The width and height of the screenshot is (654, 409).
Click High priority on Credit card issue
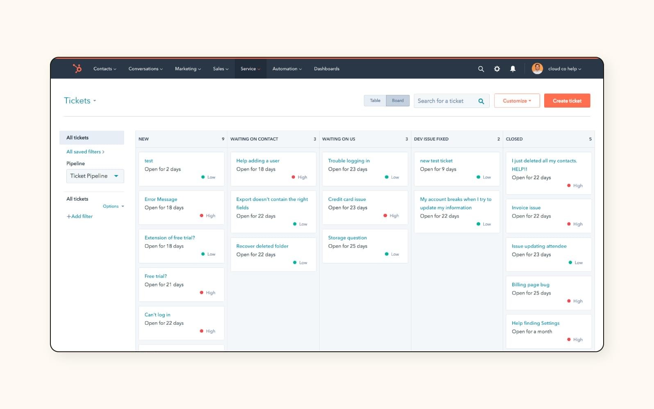(391, 216)
